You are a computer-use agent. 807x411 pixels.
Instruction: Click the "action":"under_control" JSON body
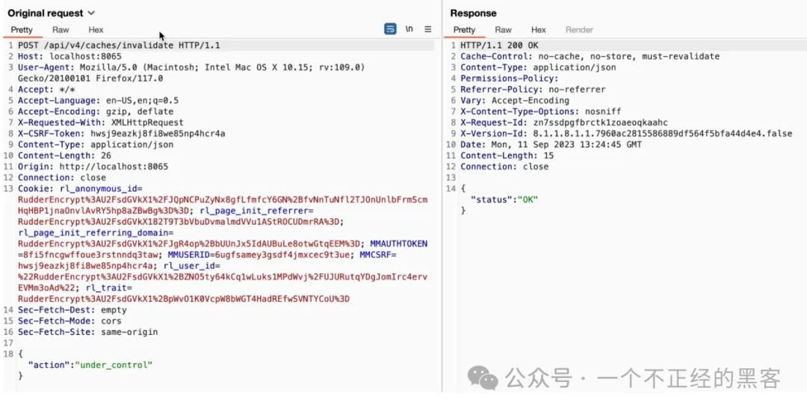90,365
